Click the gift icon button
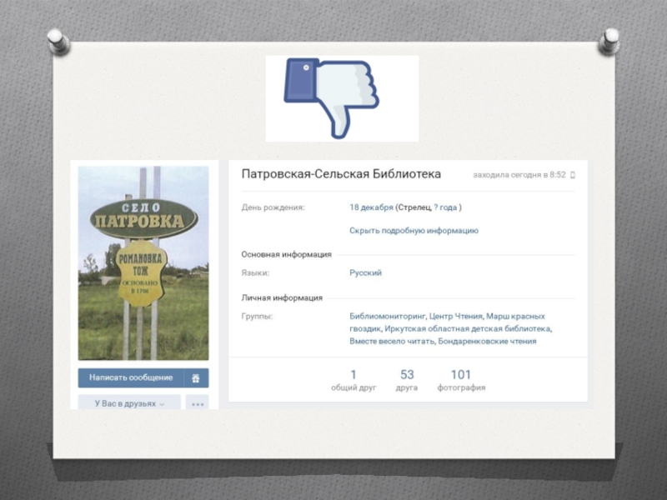Viewport: 667px width, 500px height. (x=196, y=378)
